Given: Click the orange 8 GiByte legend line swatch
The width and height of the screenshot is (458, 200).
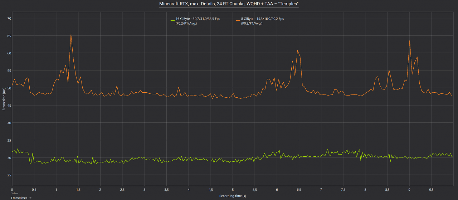Looking at the screenshot, I should [x=238, y=21].
